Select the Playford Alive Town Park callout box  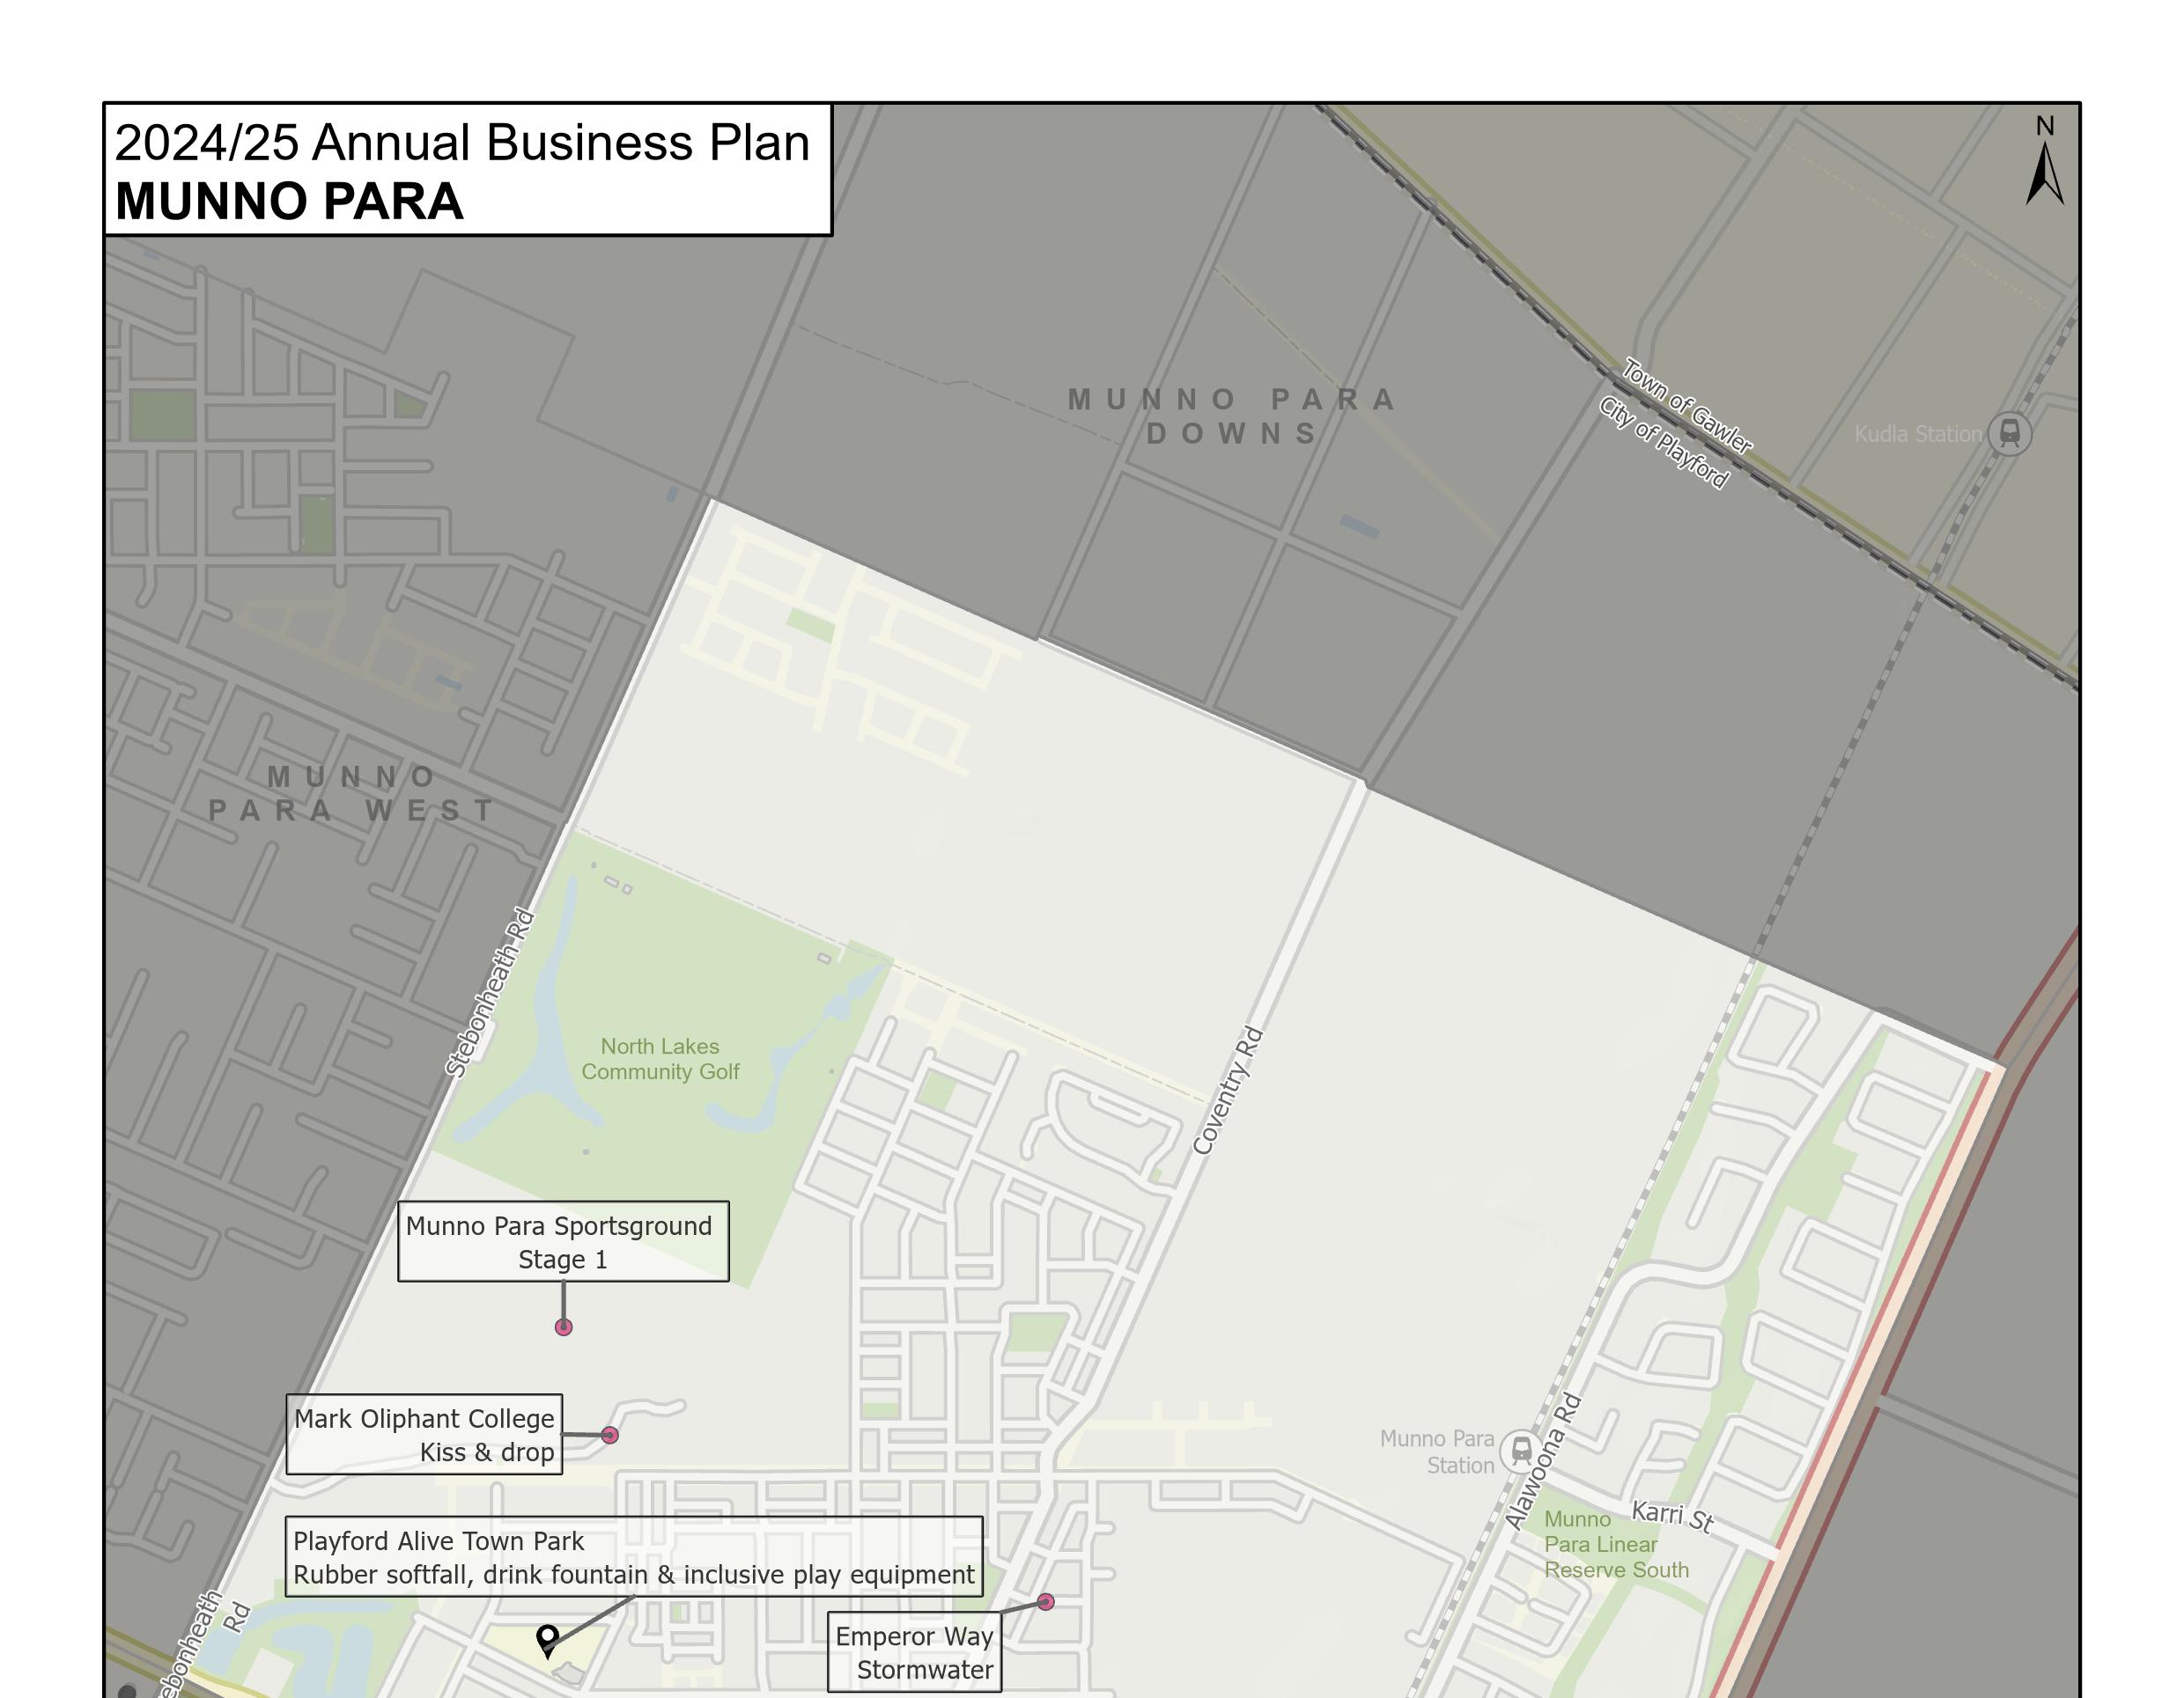point(634,1557)
